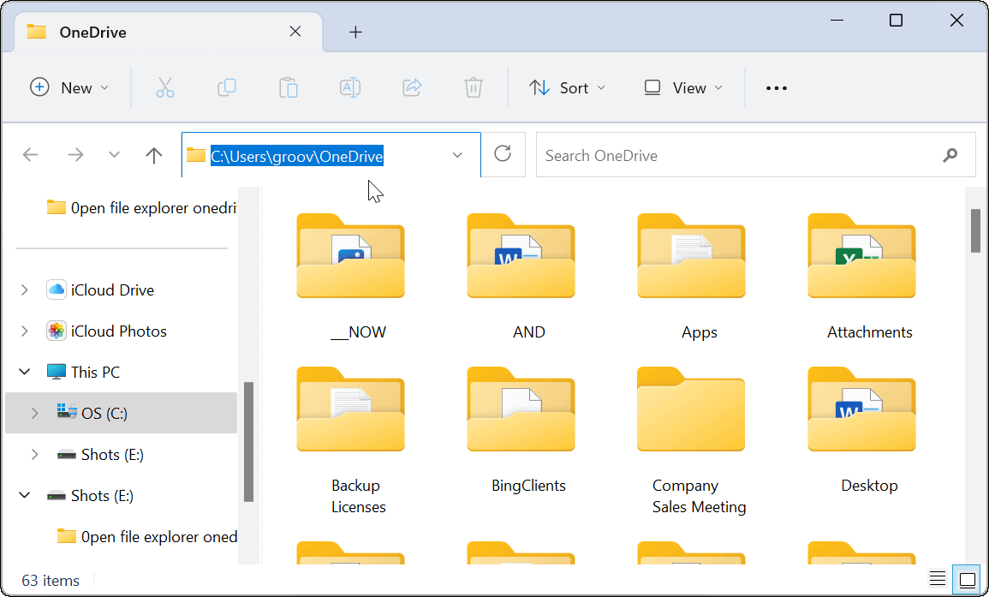Select OS (C:) in navigation pane
Image resolution: width=989 pixels, height=597 pixels.
[121, 414]
